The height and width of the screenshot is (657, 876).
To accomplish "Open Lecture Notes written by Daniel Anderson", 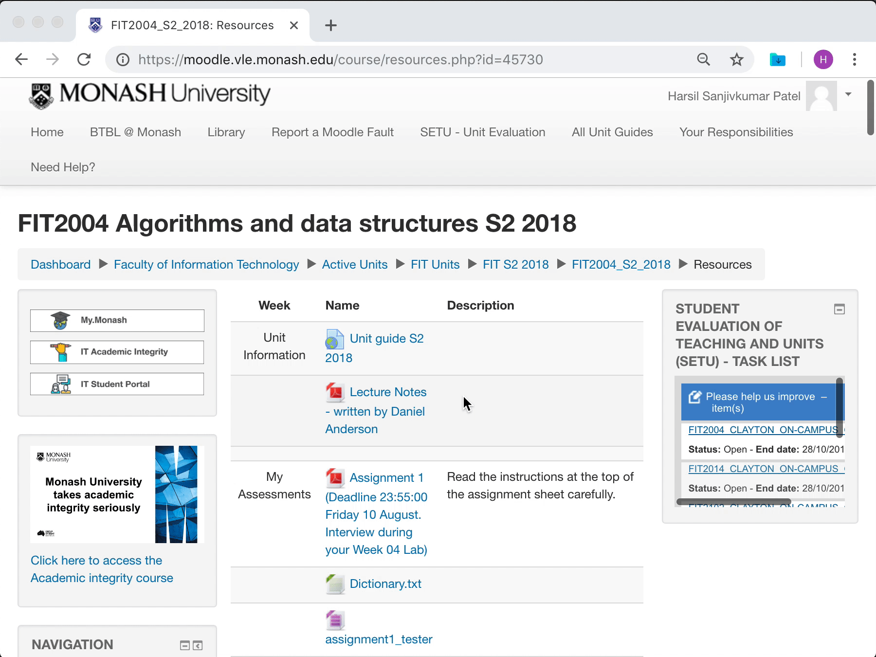I will [x=376, y=411].
